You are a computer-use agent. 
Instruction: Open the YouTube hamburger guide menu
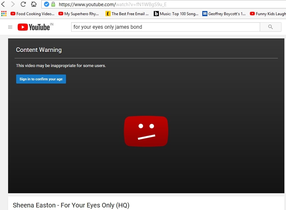coord(10,27)
